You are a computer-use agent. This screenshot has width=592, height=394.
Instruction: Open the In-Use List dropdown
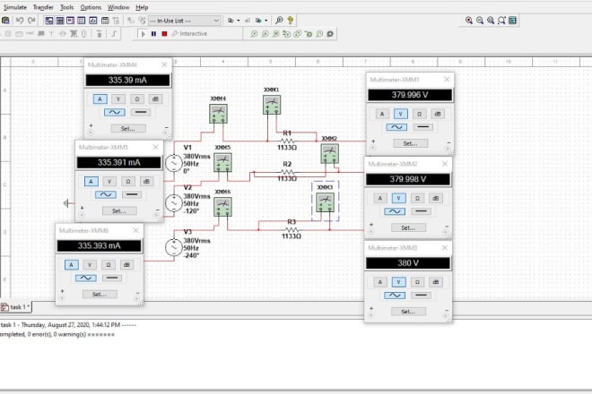pos(185,21)
